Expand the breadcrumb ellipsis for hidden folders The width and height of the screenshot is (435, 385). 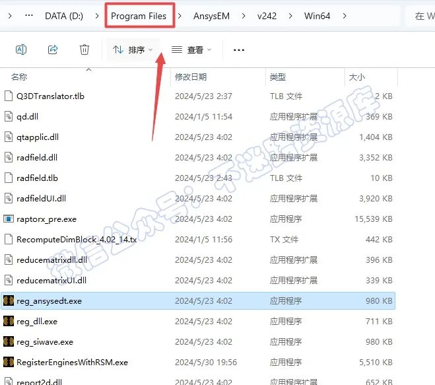[29, 15]
